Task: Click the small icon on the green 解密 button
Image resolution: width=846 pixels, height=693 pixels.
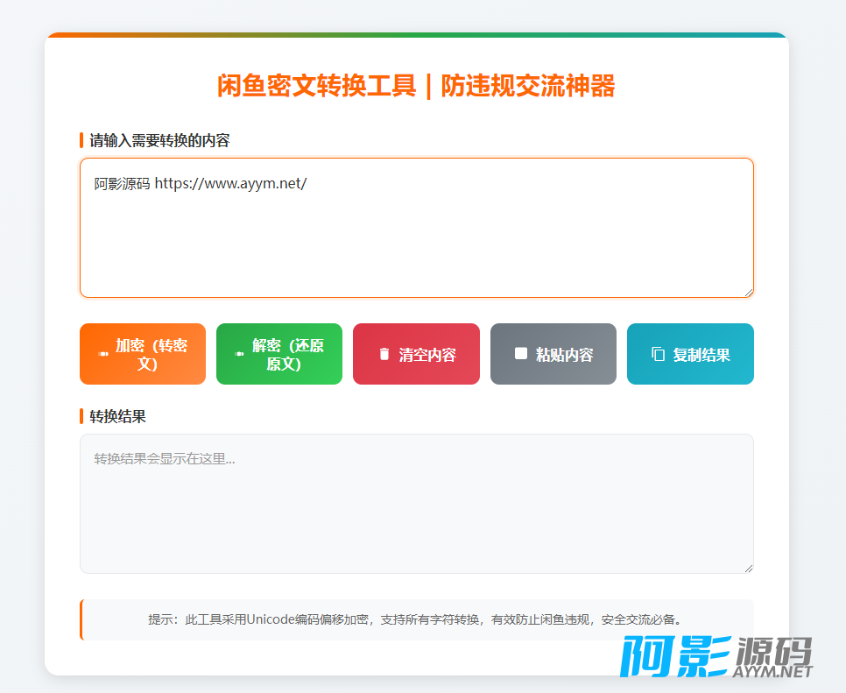Action: click(x=239, y=354)
